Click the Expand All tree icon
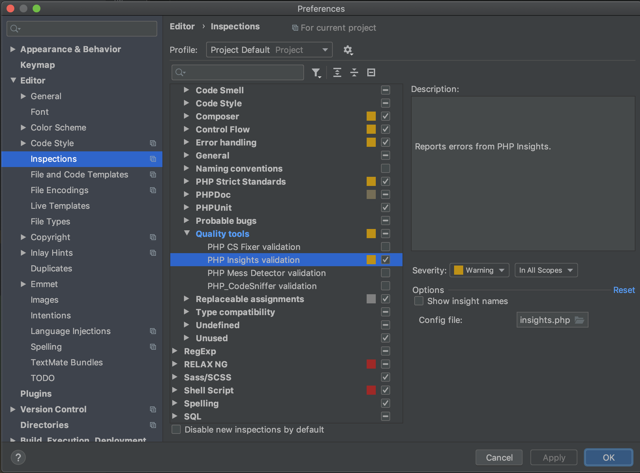 337,72
